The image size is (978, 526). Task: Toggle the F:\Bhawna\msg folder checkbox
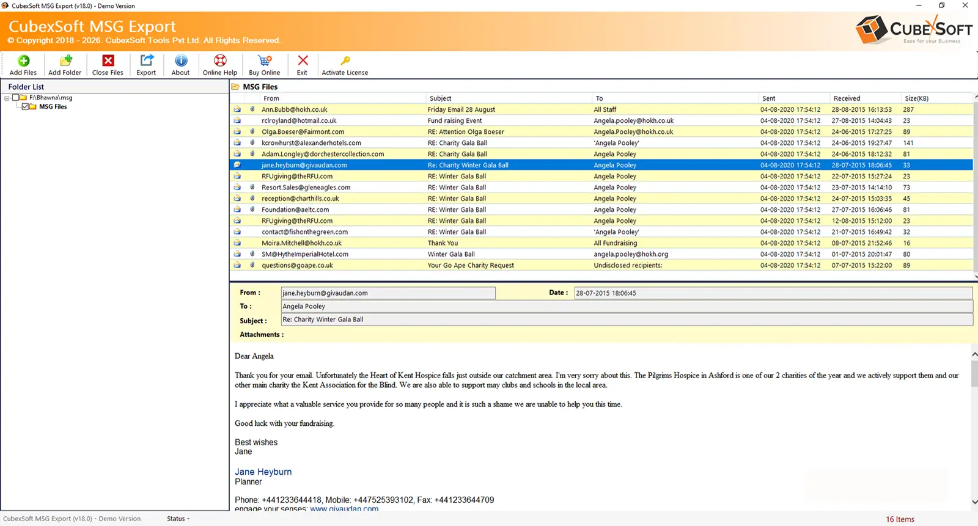point(16,97)
